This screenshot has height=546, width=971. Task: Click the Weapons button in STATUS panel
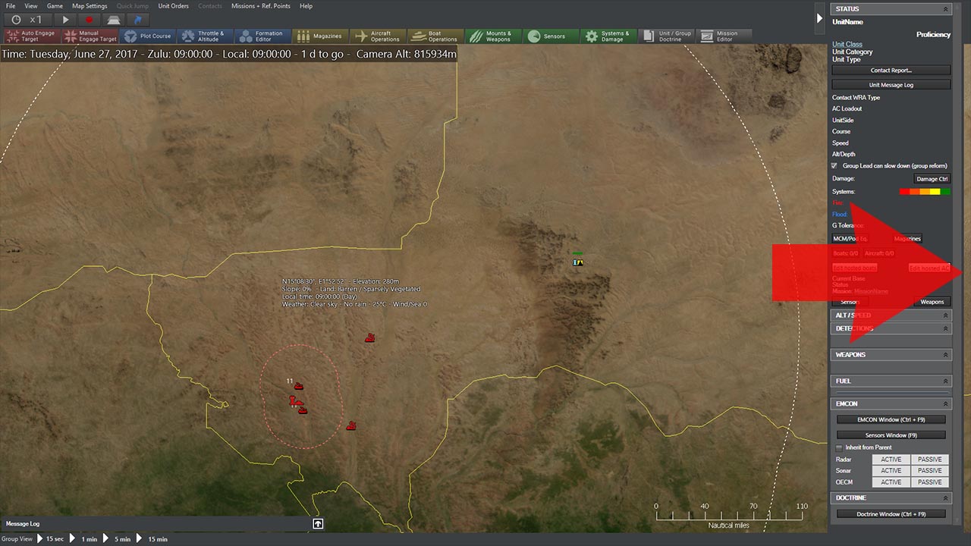click(x=932, y=302)
